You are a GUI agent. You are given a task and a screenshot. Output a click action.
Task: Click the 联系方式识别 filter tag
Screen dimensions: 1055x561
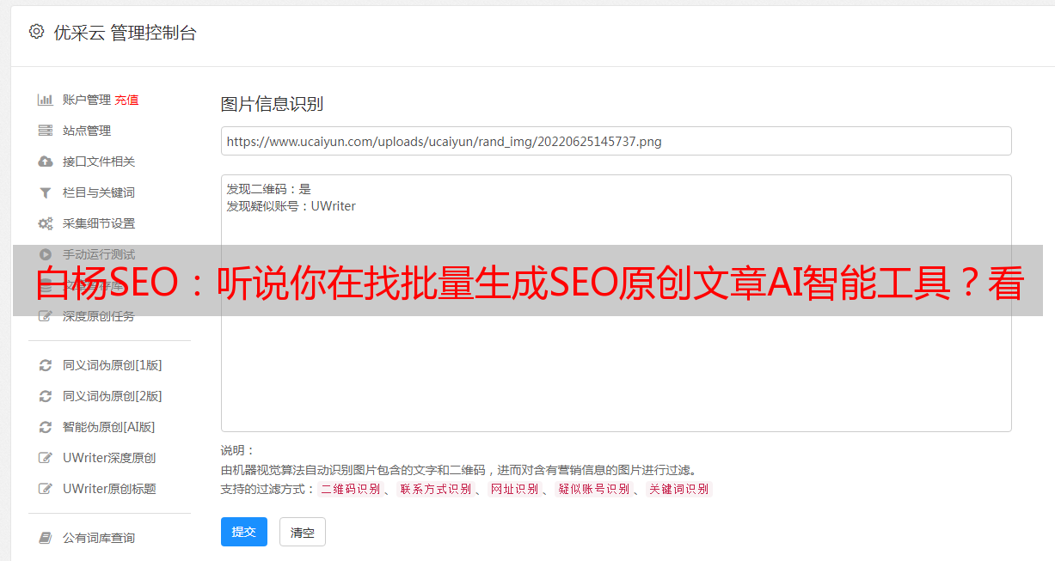click(435, 489)
